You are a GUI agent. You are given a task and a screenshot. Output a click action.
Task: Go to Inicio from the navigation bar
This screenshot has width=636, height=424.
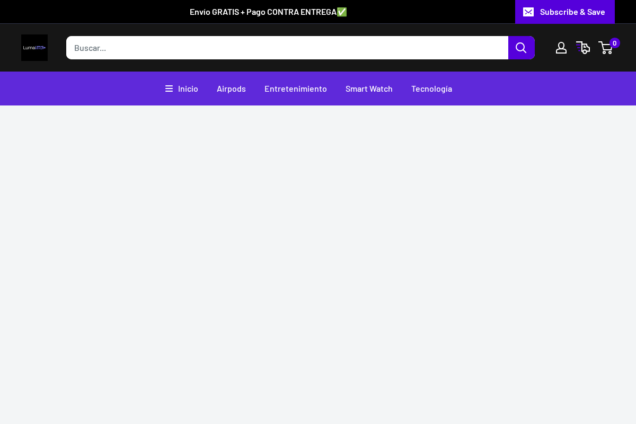click(188, 89)
